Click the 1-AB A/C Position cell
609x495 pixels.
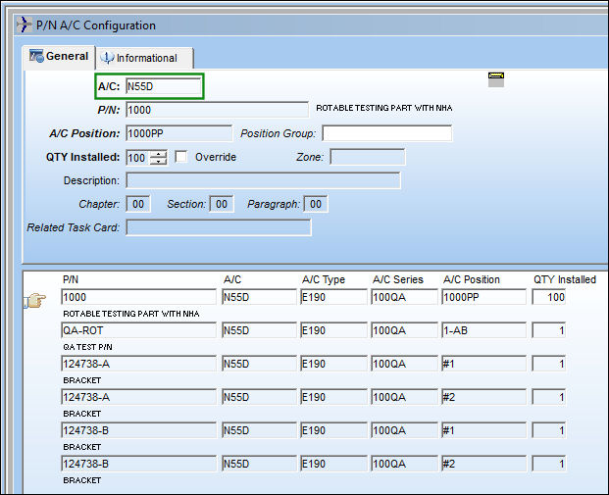[483, 330]
